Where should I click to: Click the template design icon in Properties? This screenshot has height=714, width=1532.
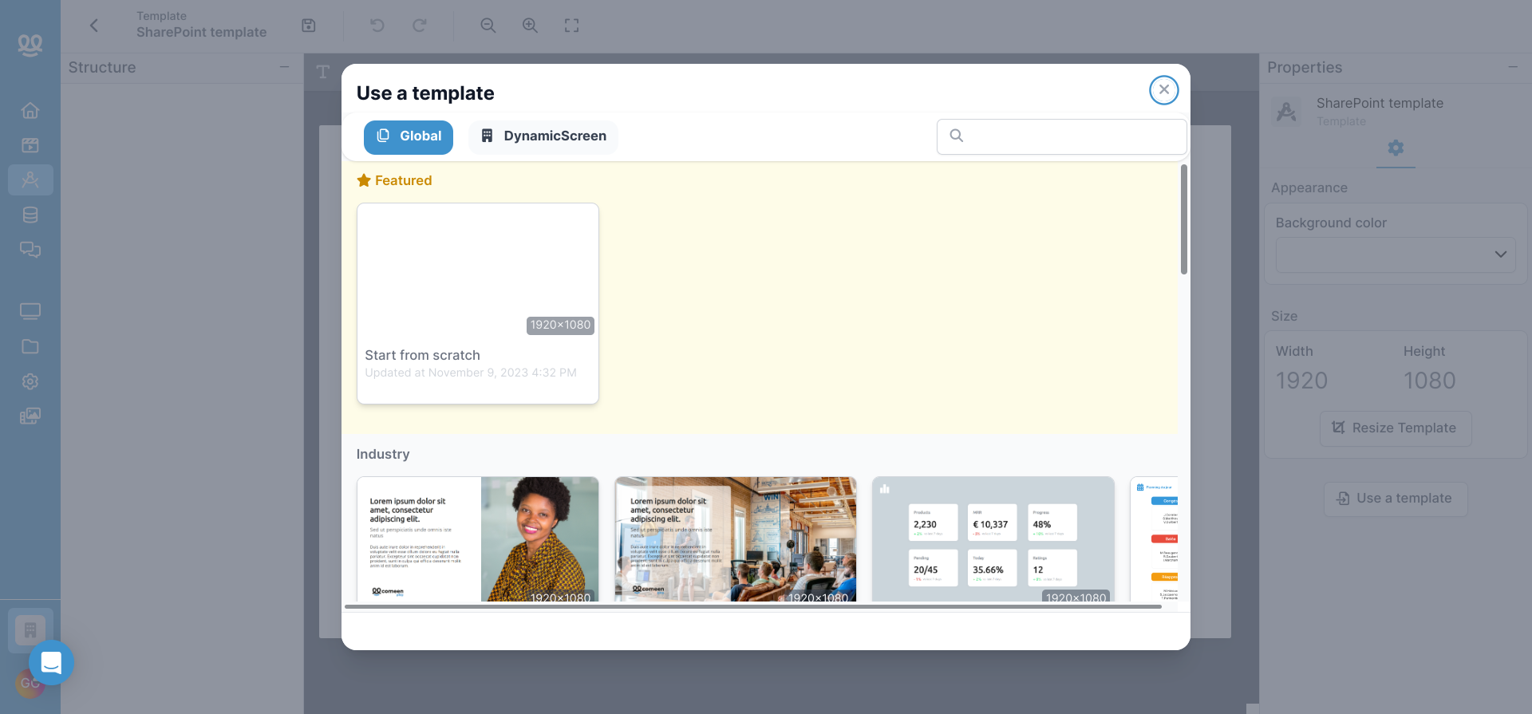[x=1286, y=112]
